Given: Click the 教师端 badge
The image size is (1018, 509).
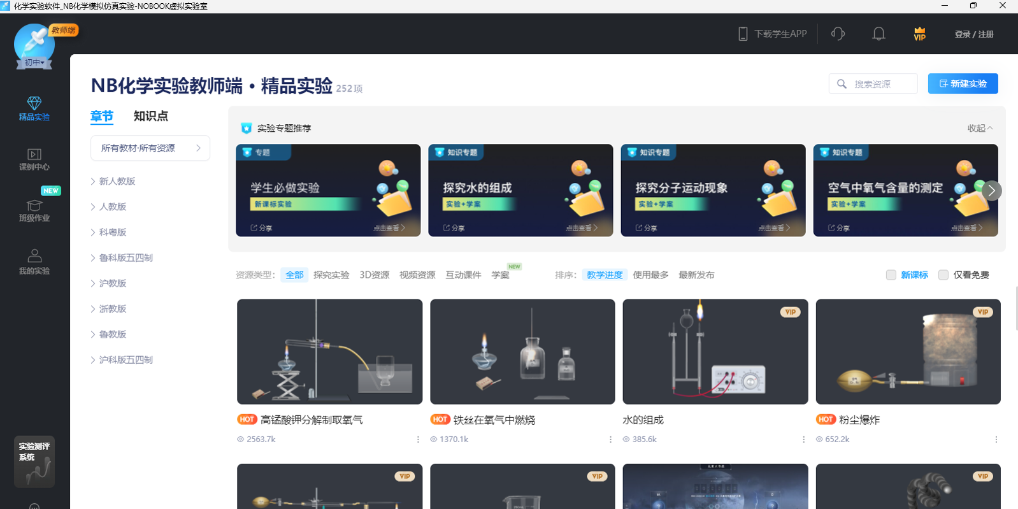Looking at the screenshot, I should click(64, 30).
